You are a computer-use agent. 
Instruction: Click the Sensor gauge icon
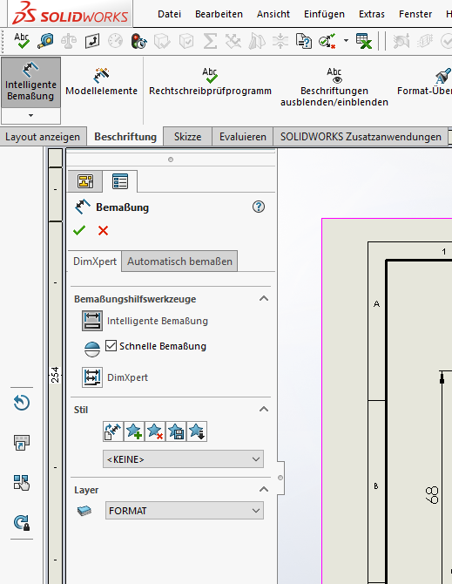[x=115, y=41]
